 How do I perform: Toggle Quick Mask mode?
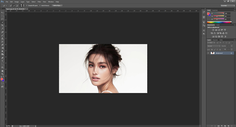click(2, 84)
